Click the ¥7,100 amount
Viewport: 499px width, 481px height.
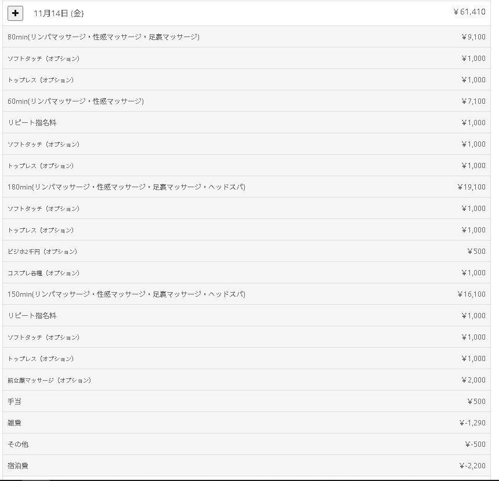pyautogui.click(x=473, y=101)
